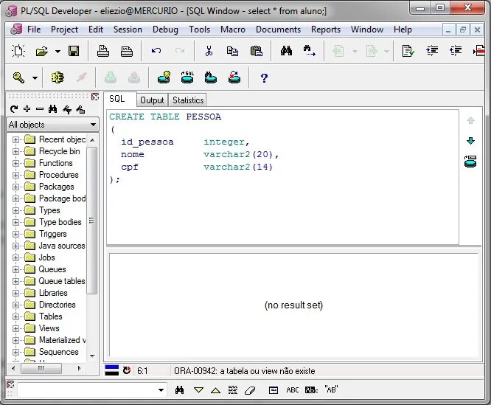
Task: Click the find next down triangle
Action: (198, 390)
